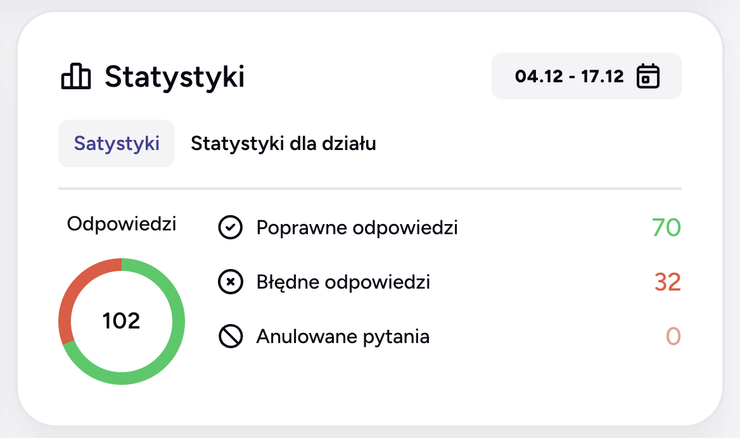Viewport: 740px width, 438px height.
Task: Click the bar chart statistics icon
Action: pyautogui.click(x=76, y=77)
